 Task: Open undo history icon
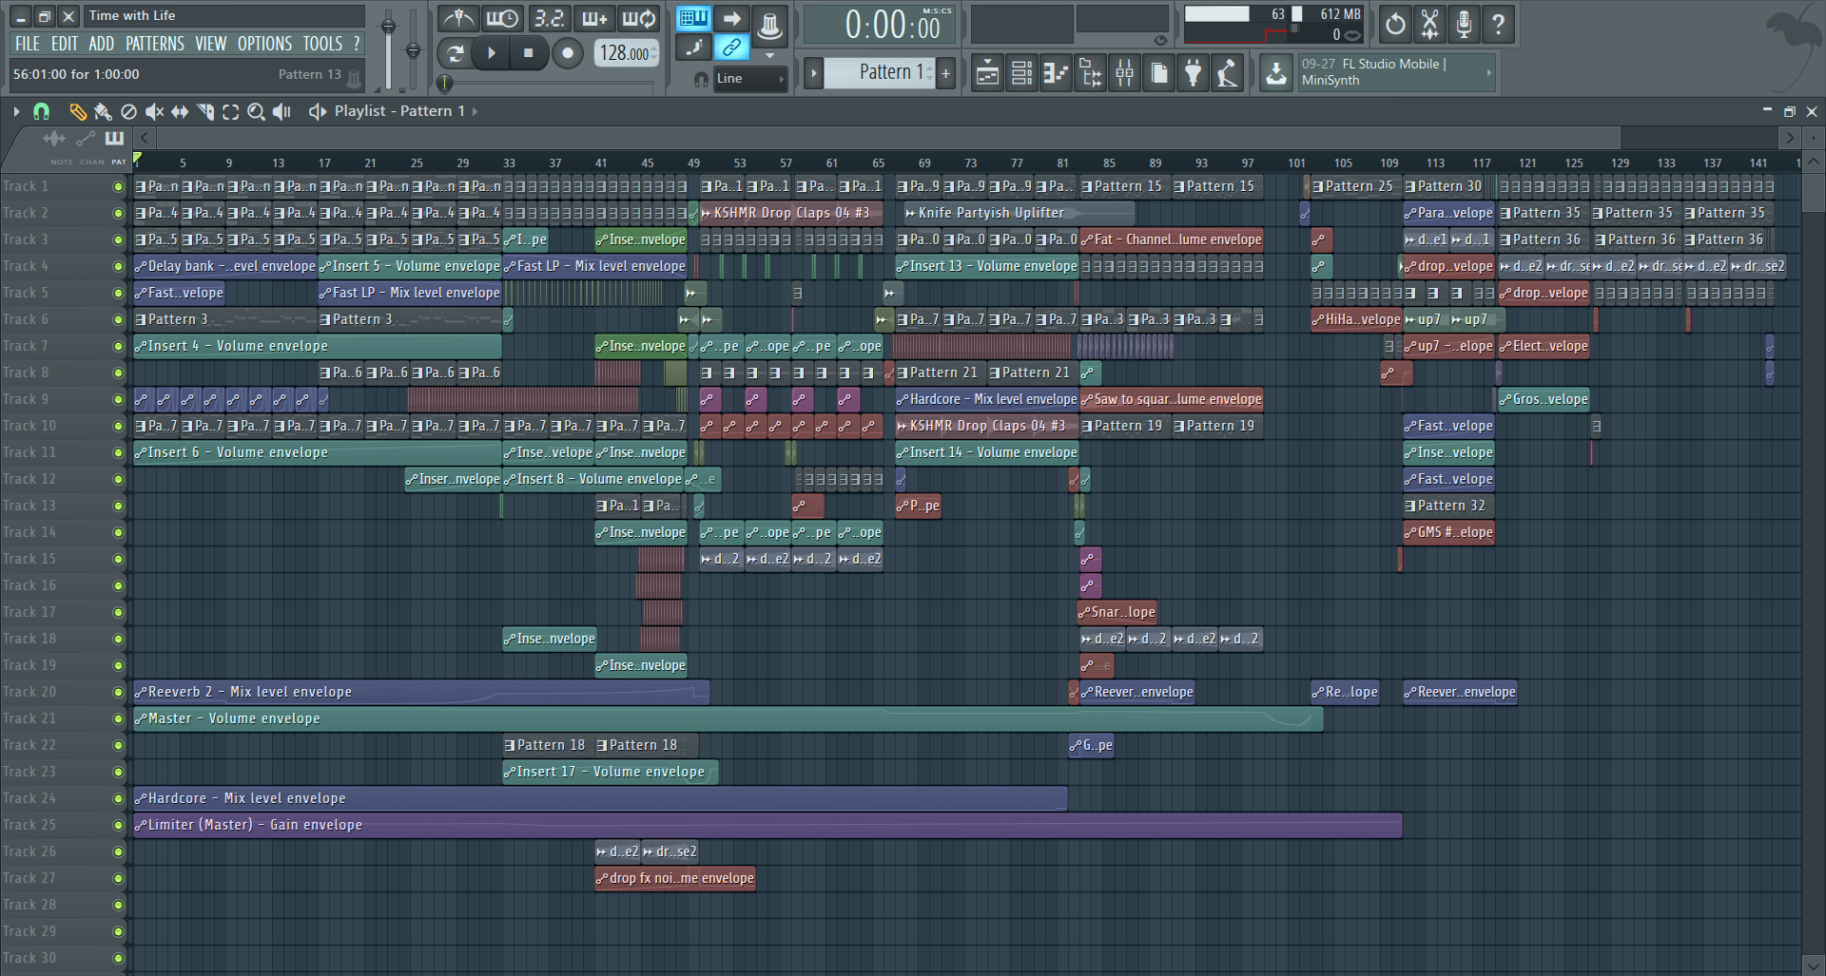[x=1395, y=24]
